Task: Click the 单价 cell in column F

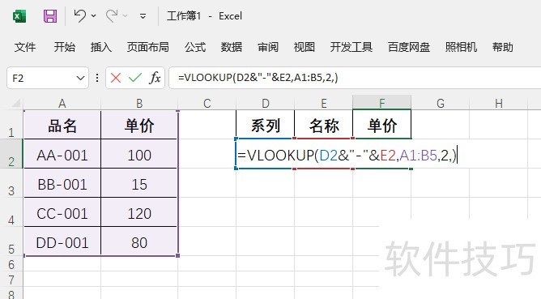Action: (x=382, y=125)
